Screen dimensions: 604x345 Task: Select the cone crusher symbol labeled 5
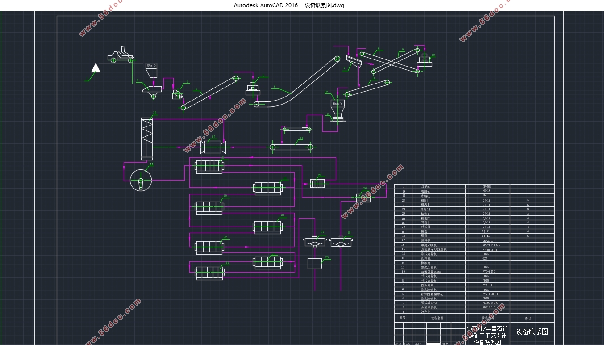click(253, 88)
